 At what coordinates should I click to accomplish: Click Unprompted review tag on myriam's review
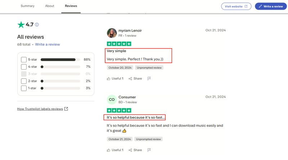coord(149,67)
